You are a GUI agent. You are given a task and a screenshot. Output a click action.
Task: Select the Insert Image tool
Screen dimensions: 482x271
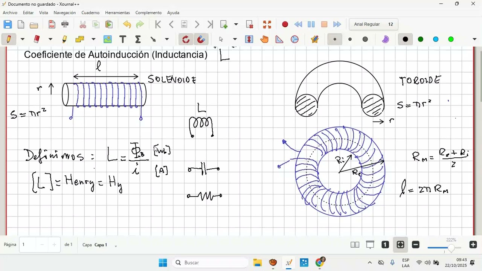(x=108, y=39)
